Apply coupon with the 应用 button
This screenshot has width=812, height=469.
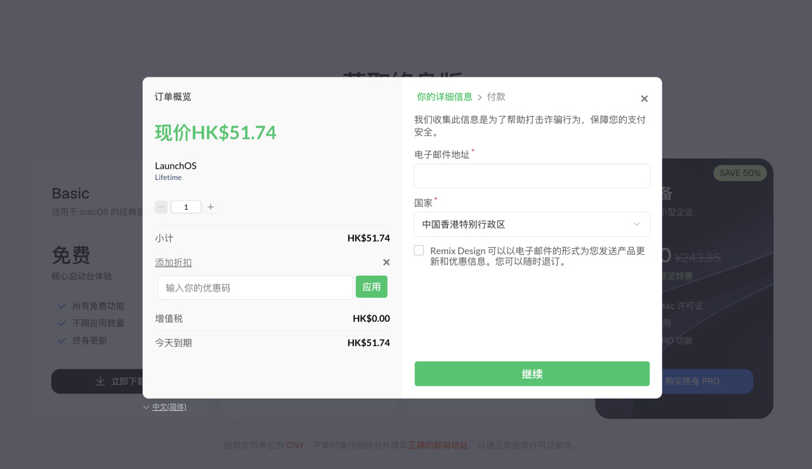point(372,287)
